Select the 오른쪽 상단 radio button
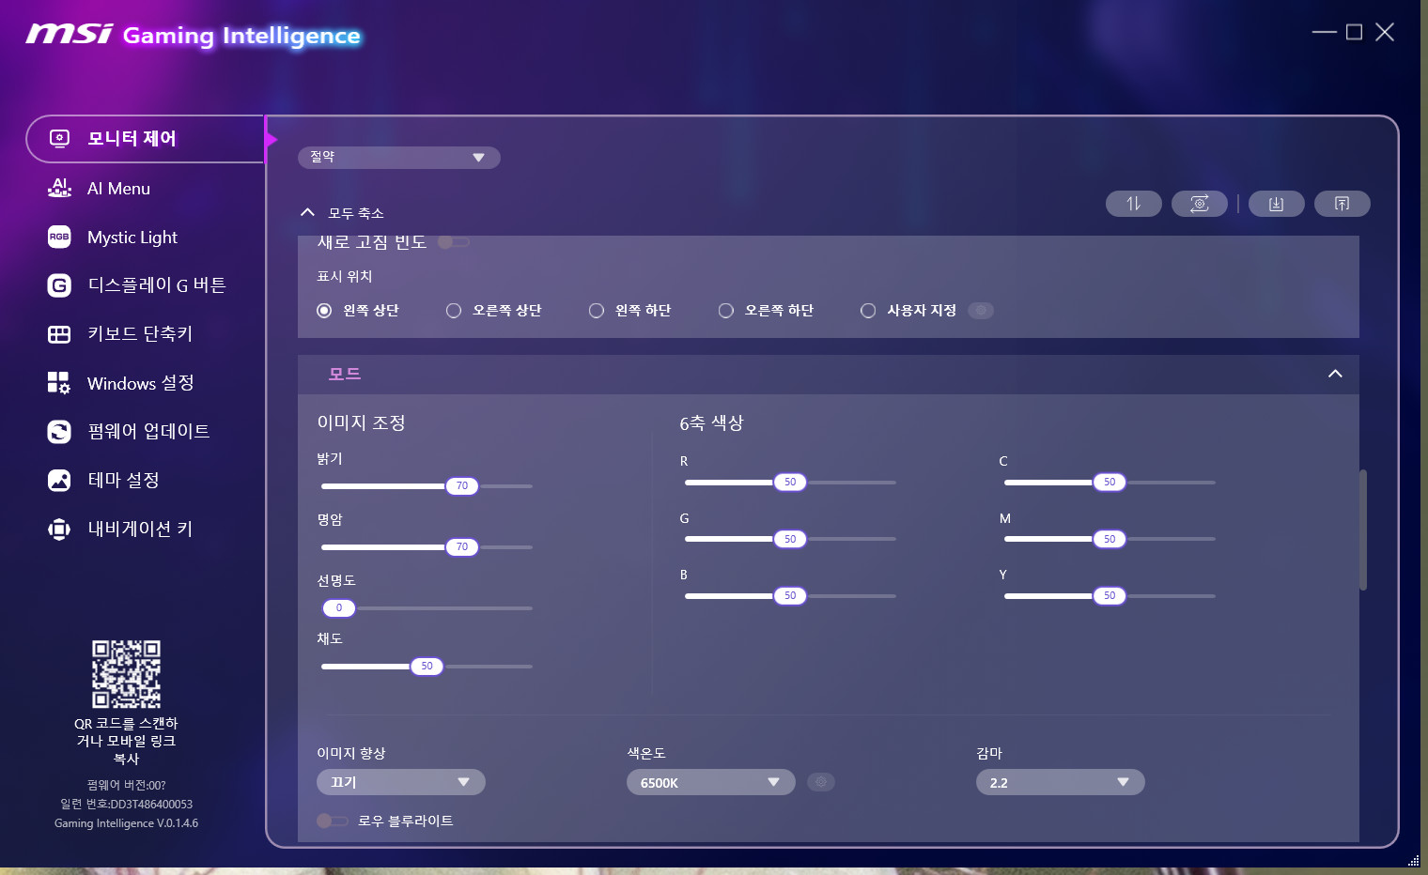Viewport: 1428px width, 875px height. point(454,311)
